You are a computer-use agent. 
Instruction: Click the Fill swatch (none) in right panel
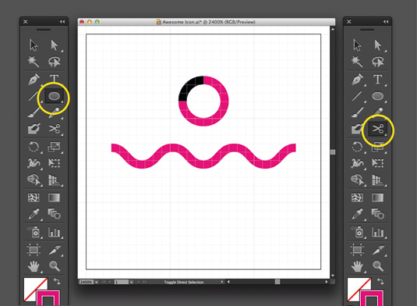pyautogui.click(x=355, y=286)
